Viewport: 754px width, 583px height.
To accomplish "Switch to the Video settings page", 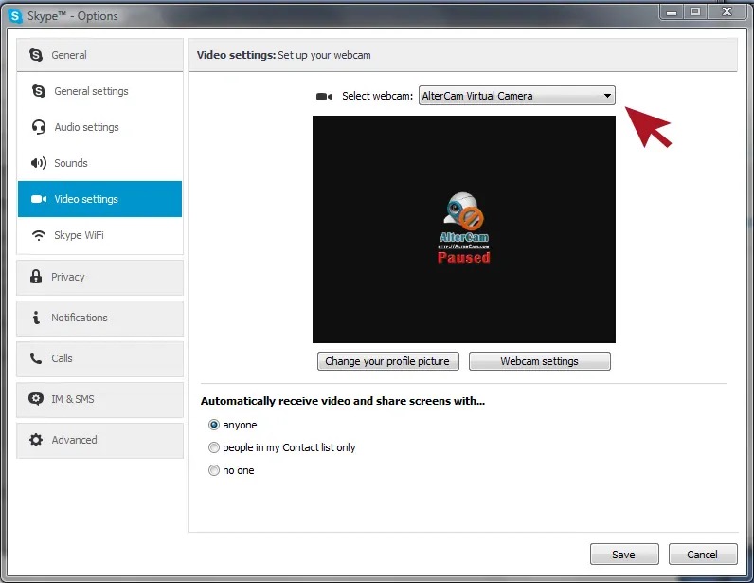I will point(100,199).
